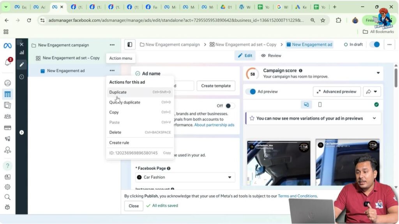The height and width of the screenshot is (224, 399).
Task: Select New Engagement ad set – Copy in tree
Action: [x=71, y=58]
